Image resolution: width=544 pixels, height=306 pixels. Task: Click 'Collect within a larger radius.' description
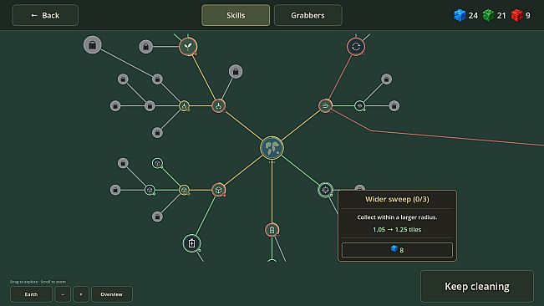coord(397,217)
